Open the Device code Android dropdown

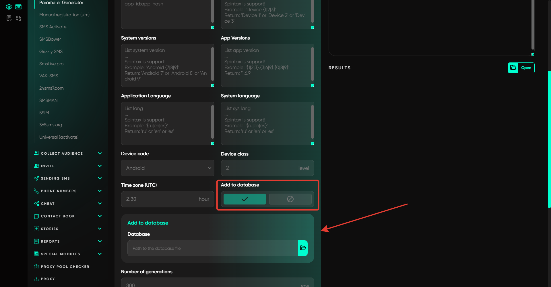pos(168,168)
